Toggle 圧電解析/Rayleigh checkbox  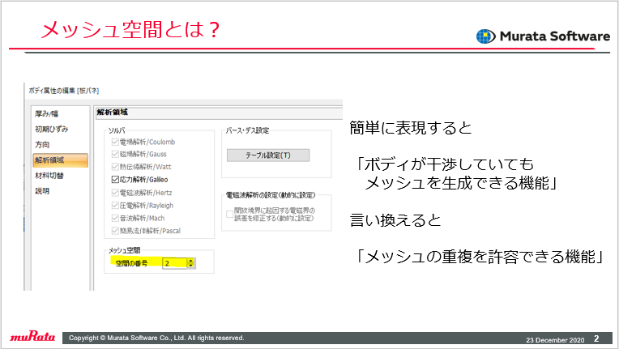pyautogui.click(x=115, y=206)
